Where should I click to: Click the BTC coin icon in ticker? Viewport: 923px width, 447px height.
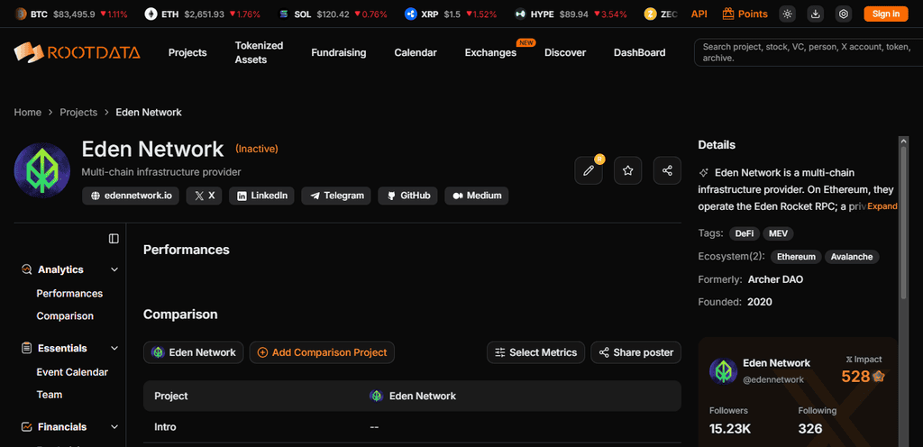22,14
